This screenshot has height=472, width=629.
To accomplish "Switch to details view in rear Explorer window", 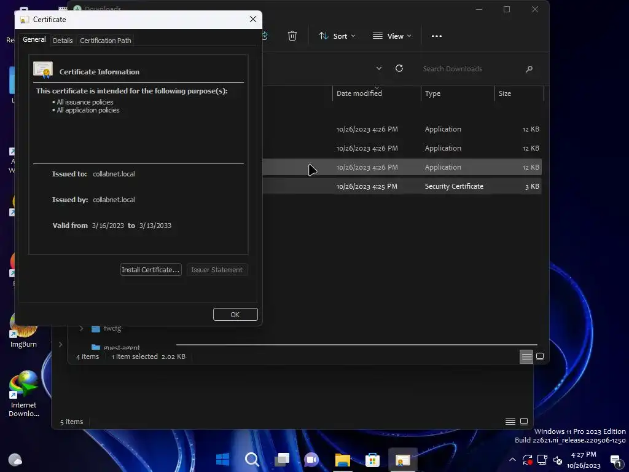I will (x=510, y=422).
